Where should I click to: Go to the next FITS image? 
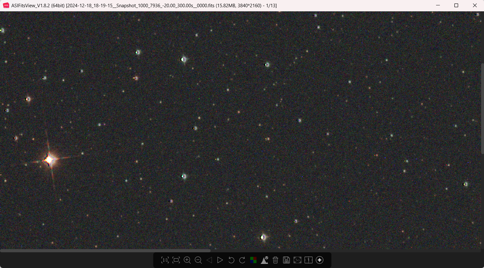pyautogui.click(x=220, y=260)
